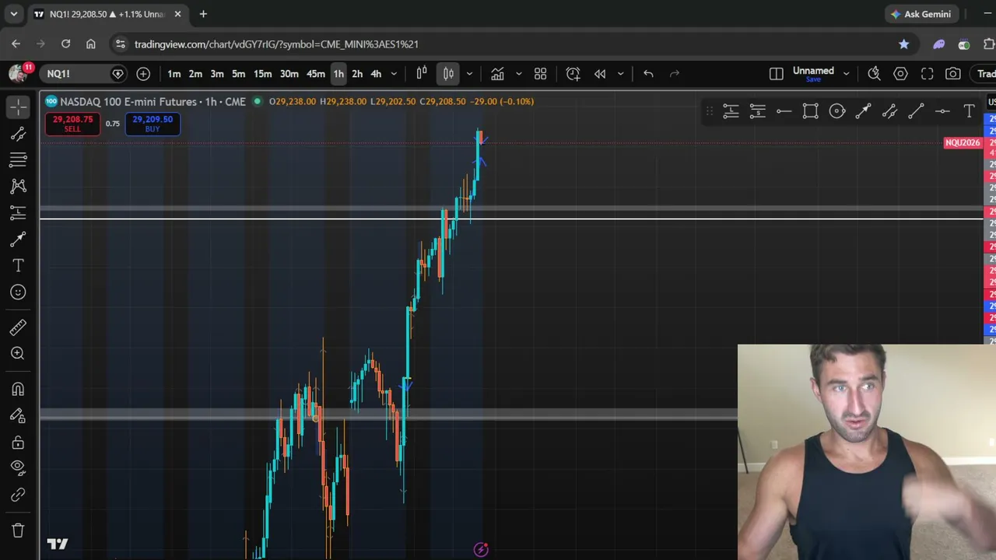
Task: Select the arrow tool in floating toolbar
Action: 863,111
